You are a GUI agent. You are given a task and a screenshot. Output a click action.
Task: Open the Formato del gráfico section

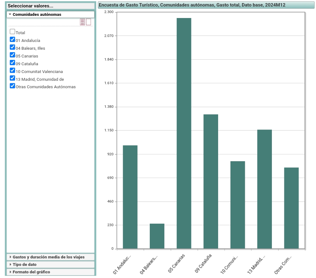(31, 272)
